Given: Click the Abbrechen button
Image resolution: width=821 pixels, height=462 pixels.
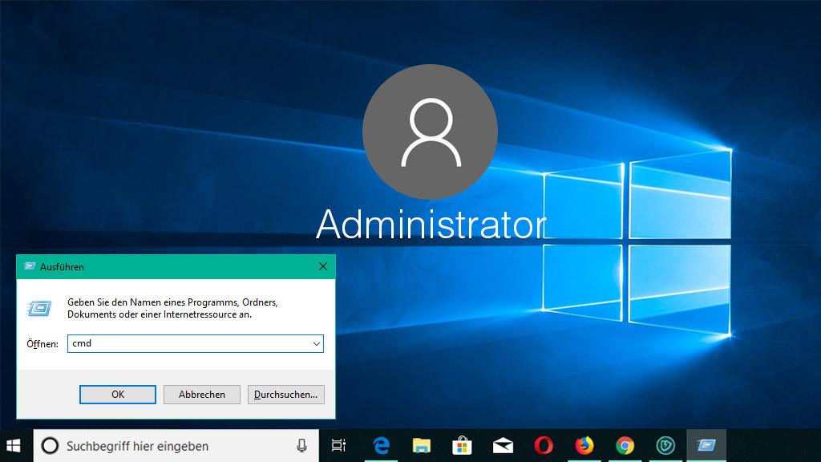Looking at the screenshot, I should [x=202, y=395].
